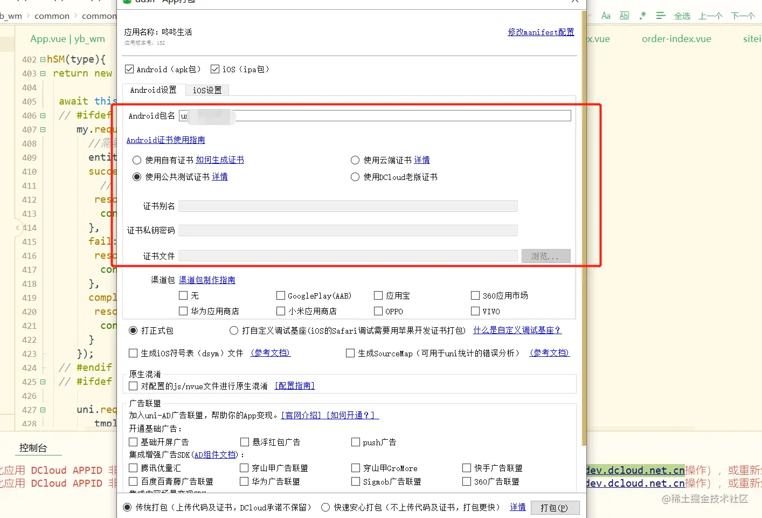Collapse the fold marker at line 427
The width and height of the screenshot is (762, 518).
pyautogui.click(x=43, y=410)
